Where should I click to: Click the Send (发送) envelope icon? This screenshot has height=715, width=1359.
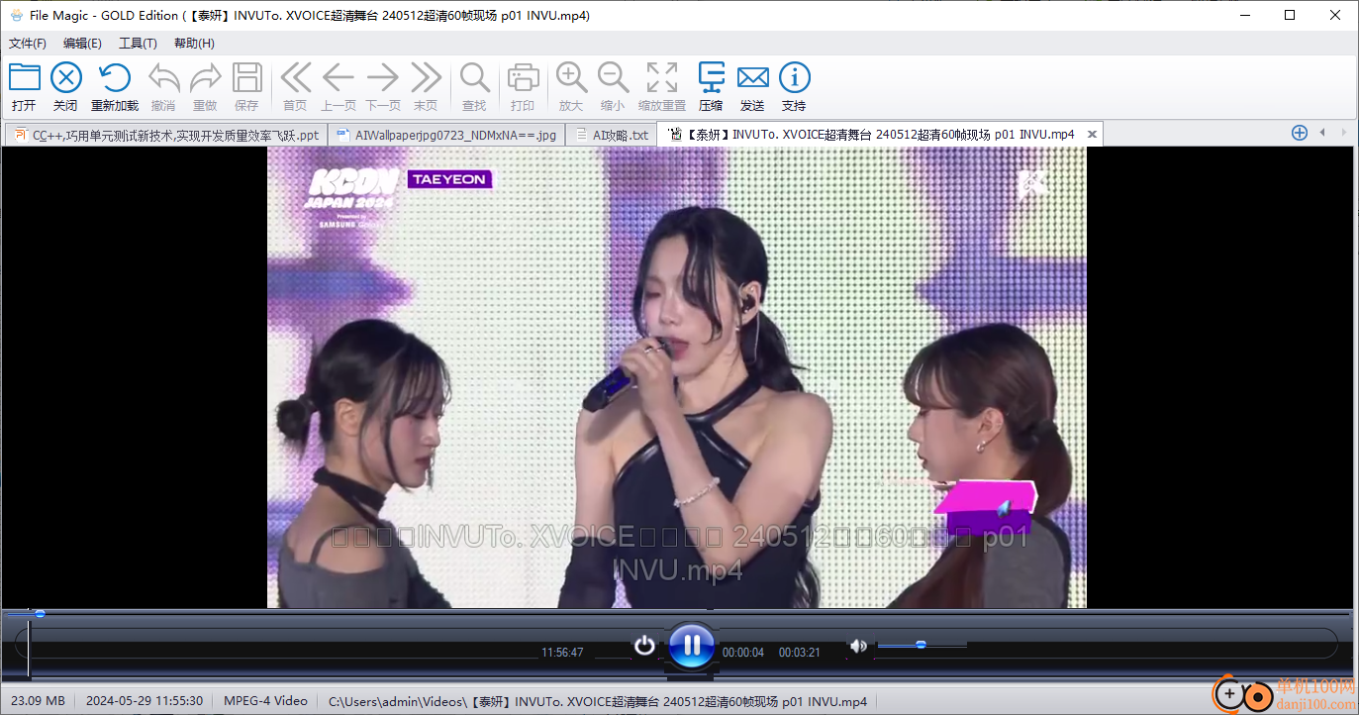(x=752, y=78)
